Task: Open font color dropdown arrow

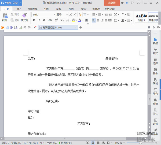Action: 83,20
